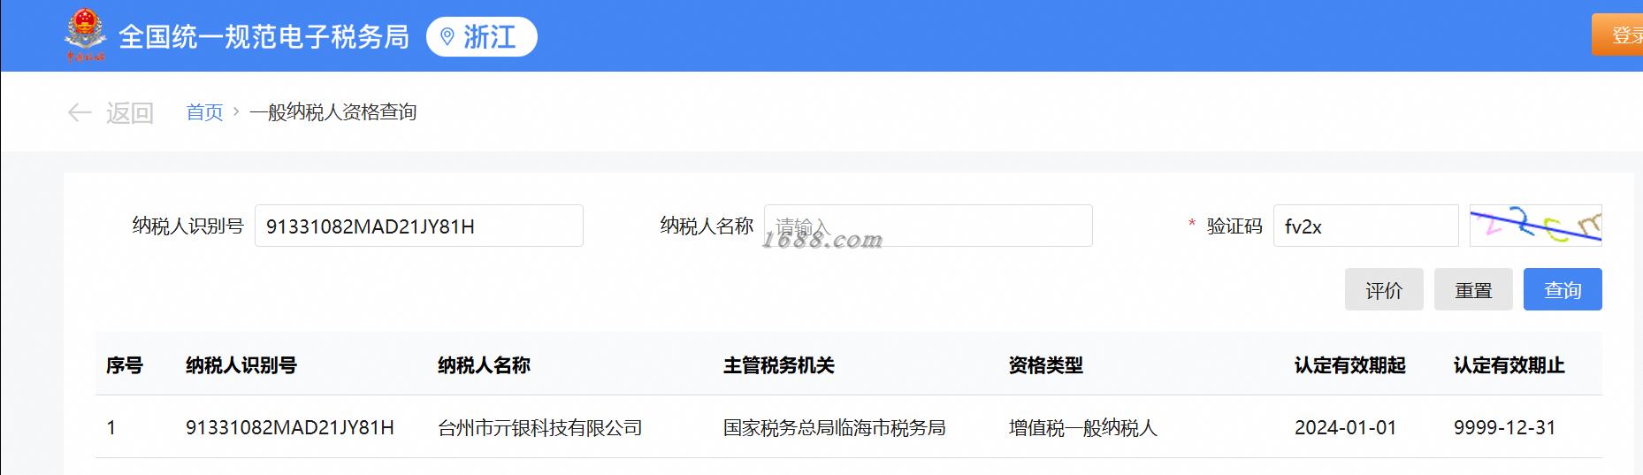This screenshot has width=1643, height=475.
Task: Click the tax bureau emblem logo
Action: [85, 35]
